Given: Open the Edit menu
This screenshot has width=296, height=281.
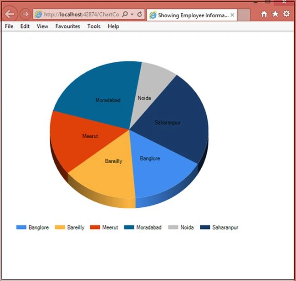Looking at the screenshot, I should click(x=25, y=26).
